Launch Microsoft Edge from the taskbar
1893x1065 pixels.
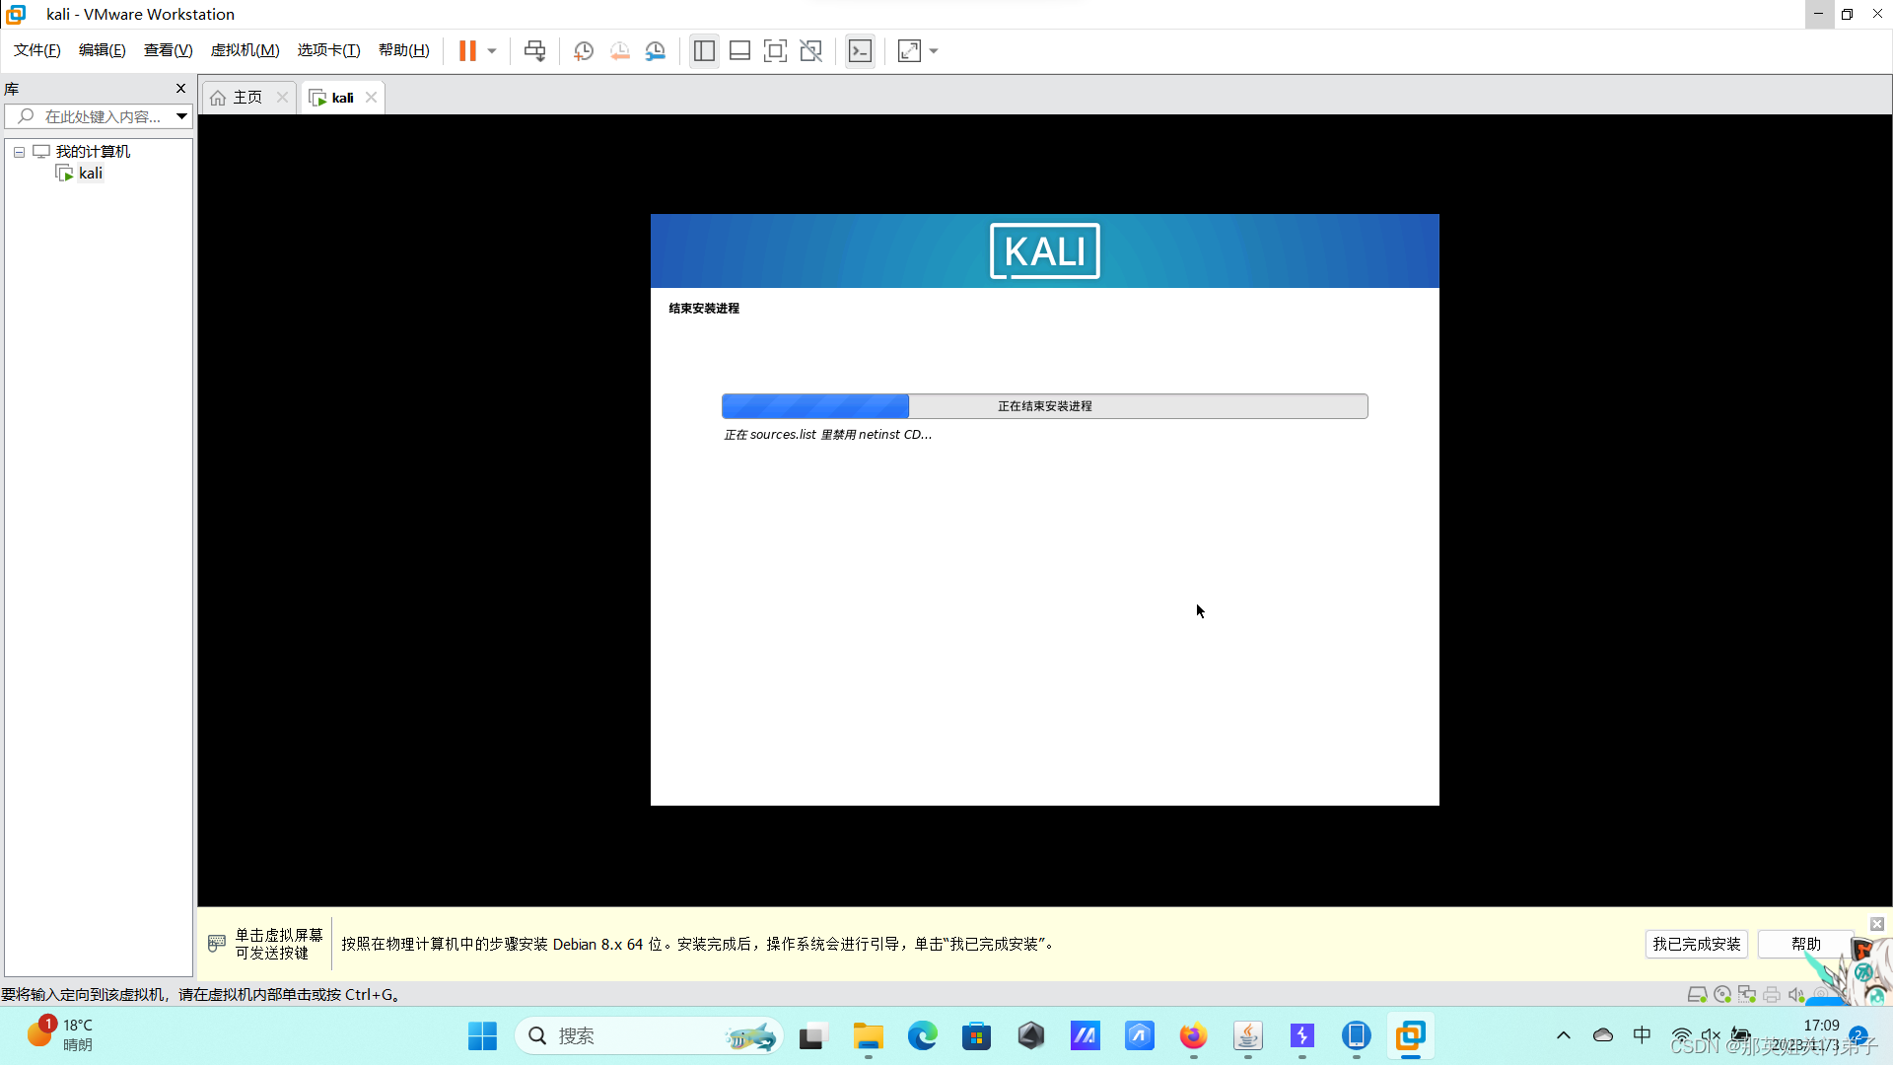point(923,1035)
